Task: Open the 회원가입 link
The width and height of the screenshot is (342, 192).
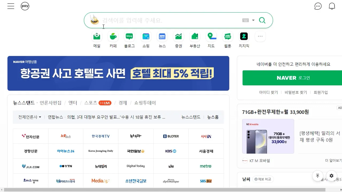Action: tap(321, 92)
